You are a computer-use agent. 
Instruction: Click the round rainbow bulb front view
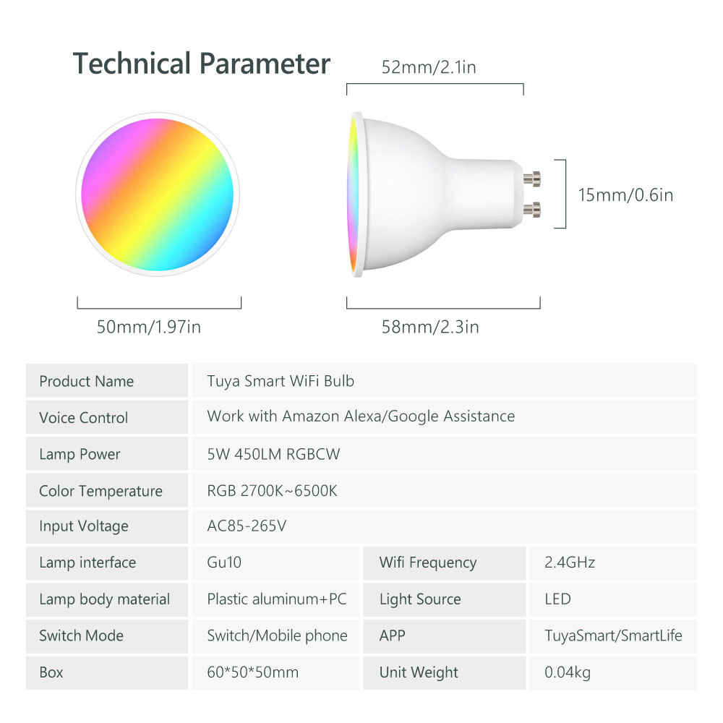point(158,194)
